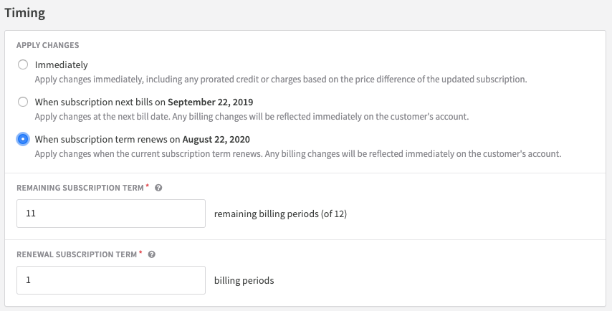Click description 'Apply changes at the next bill date'
Screen dimensions: 612x311
click(x=252, y=117)
